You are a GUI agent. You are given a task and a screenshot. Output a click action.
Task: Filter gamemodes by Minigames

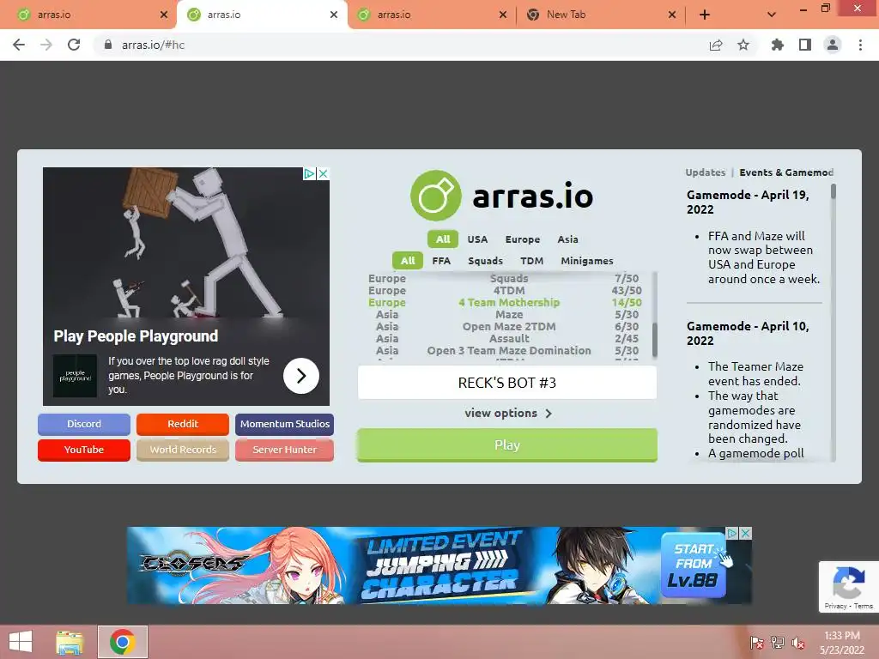(x=587, y=261)
